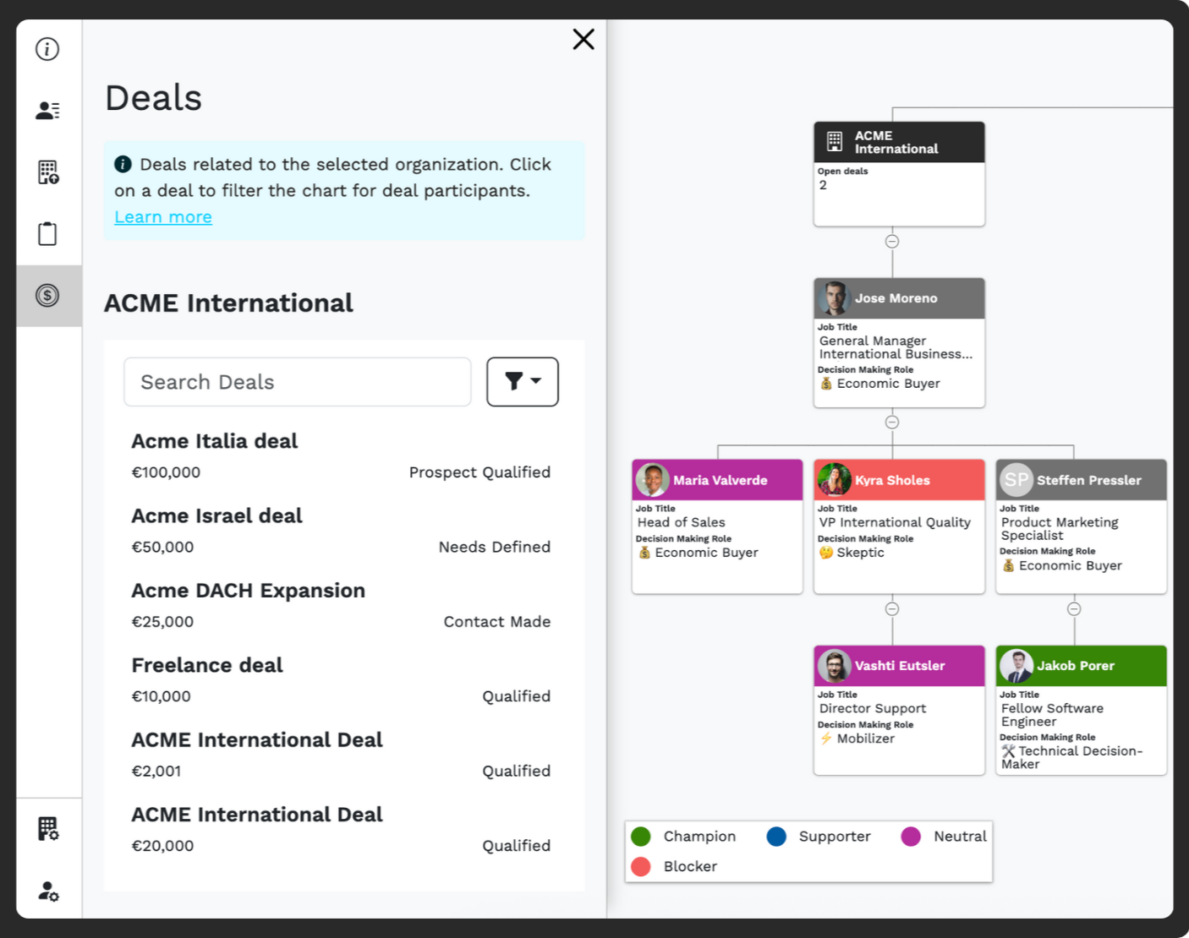Viewport: 1189px width, 938px height.
Task: Click Jakob Porer's avatar photo
Action: pyautogui.click(x=1016, y=666)
